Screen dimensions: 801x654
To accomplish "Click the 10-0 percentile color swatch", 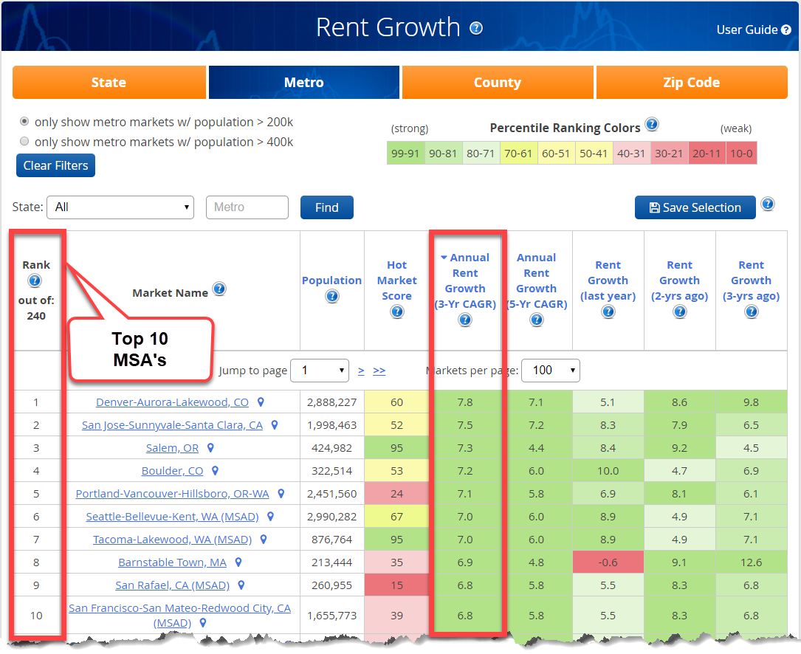I will click(741, 154).
